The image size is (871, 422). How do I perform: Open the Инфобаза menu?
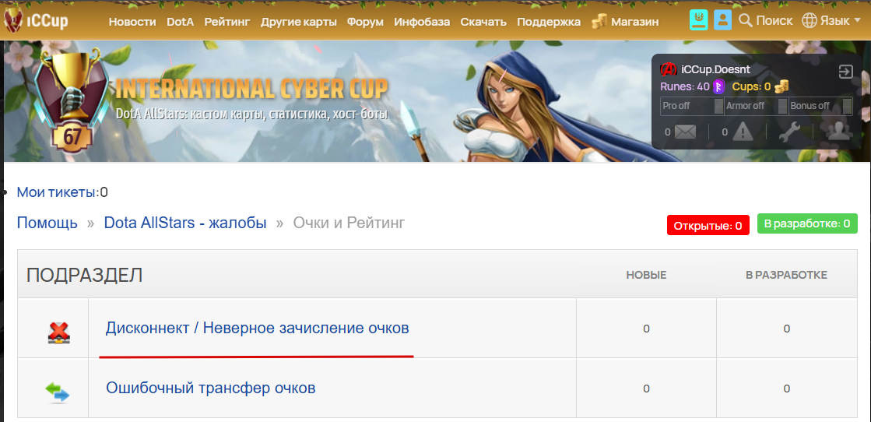422,23
